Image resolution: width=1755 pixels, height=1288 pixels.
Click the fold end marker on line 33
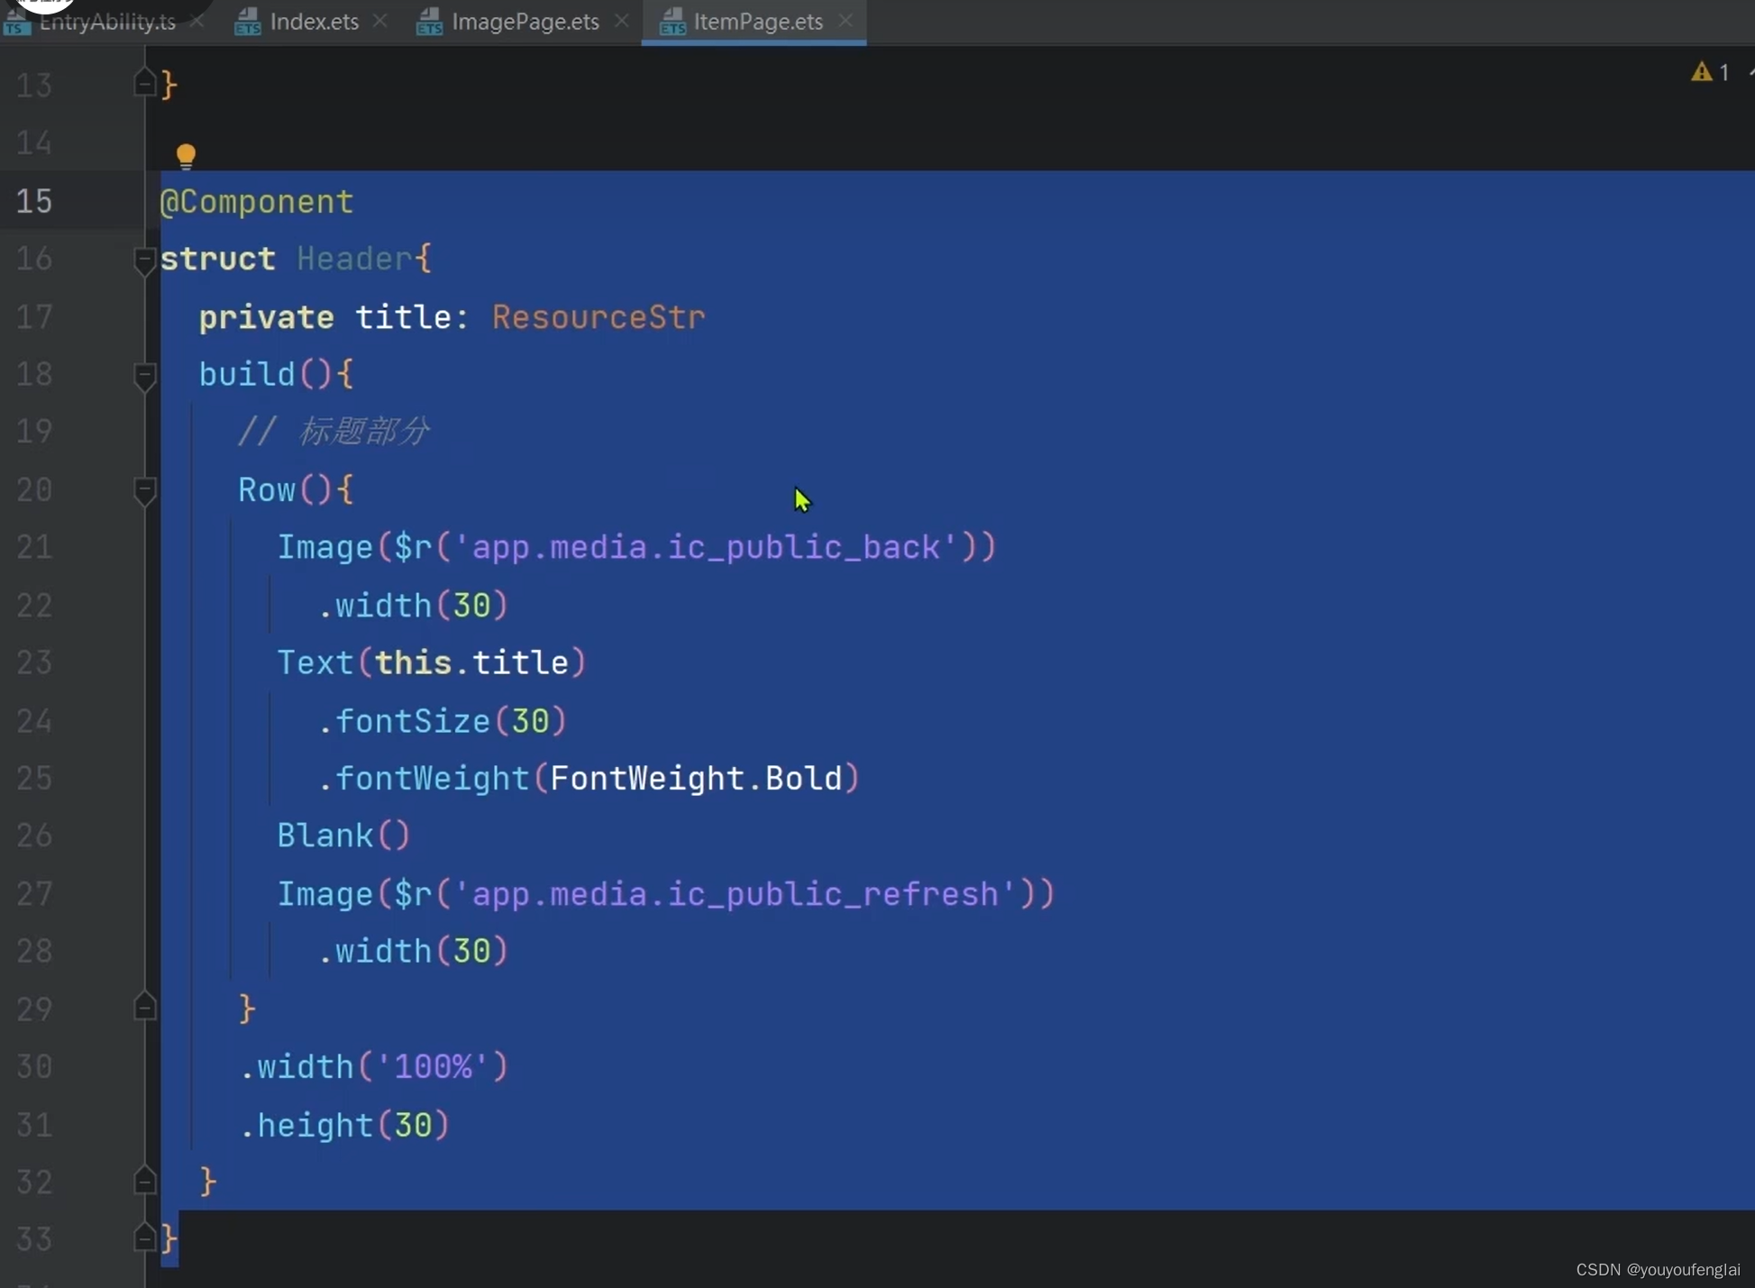(x=144, y=1238)
